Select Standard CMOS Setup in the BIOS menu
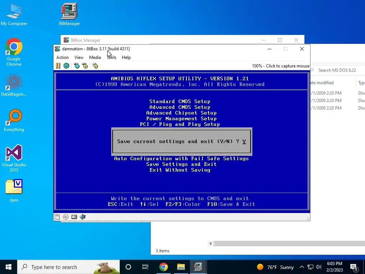Image resolution: width=365 pixels, height=274 pixels. [x=180, y=101]
